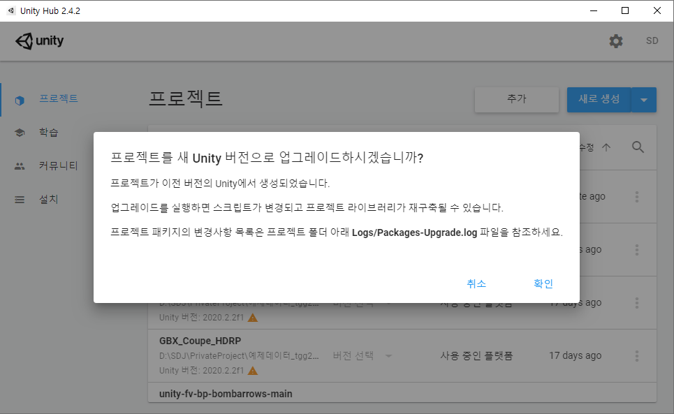
Task: Select the 커뮤니티 people icon
Action: point(20,166)
